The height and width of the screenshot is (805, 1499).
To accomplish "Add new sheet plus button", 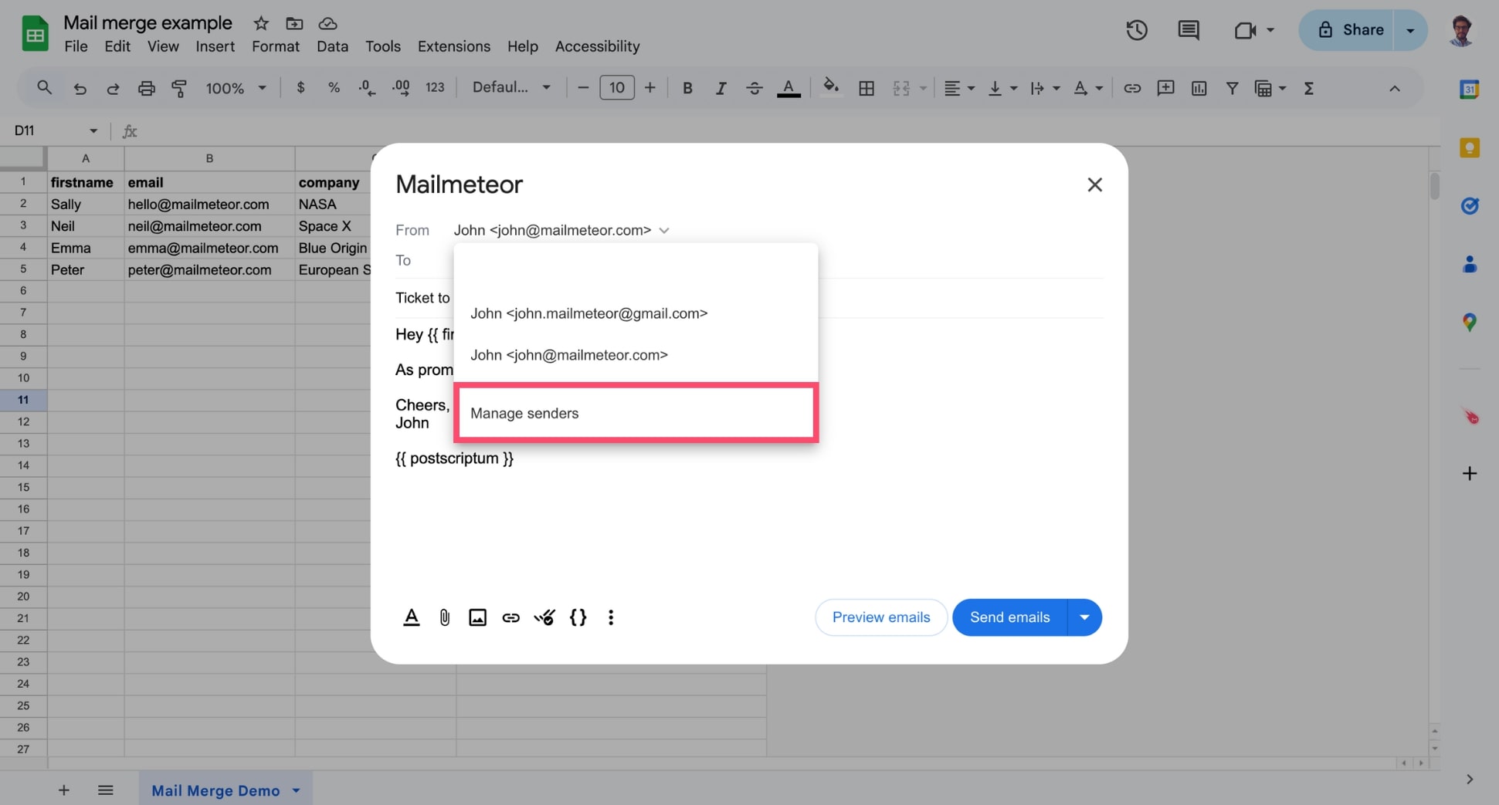I will 64,790.
